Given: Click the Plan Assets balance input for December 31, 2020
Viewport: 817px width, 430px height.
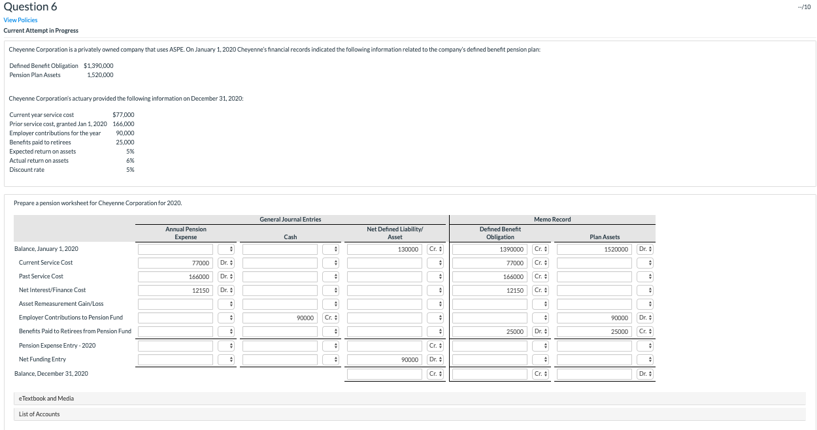Looking at the screenshot, I should point(595,373).
